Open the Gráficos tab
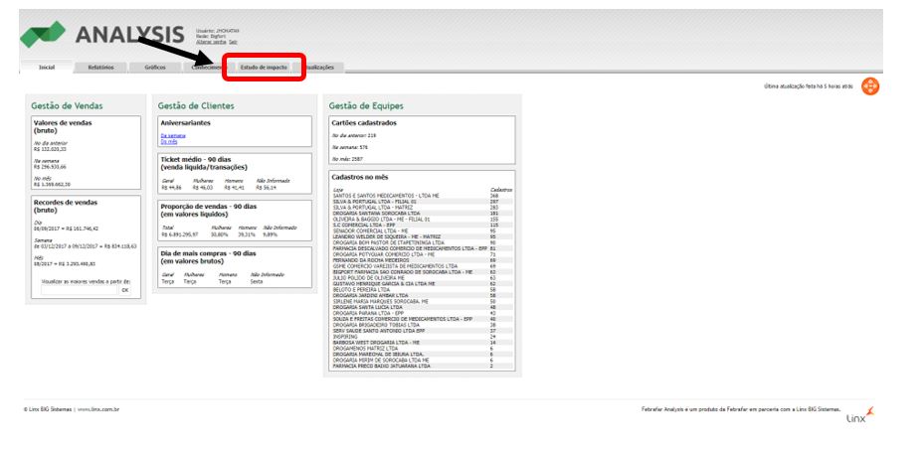Image resolution: width=921 pixels, height=455 pixels. click(x=155, y=68)
